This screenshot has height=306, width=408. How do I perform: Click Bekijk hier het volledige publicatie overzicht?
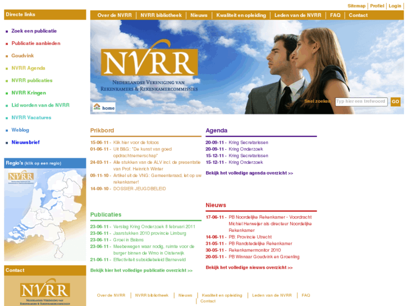click(x=141, y=270)
